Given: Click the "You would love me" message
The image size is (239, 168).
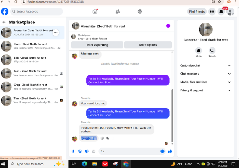Looking at the screenshot, I should pos(93,103).
